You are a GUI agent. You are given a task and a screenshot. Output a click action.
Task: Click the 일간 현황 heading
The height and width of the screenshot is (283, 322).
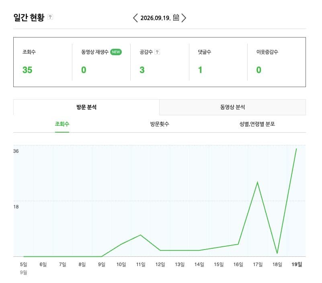point(29,17)
